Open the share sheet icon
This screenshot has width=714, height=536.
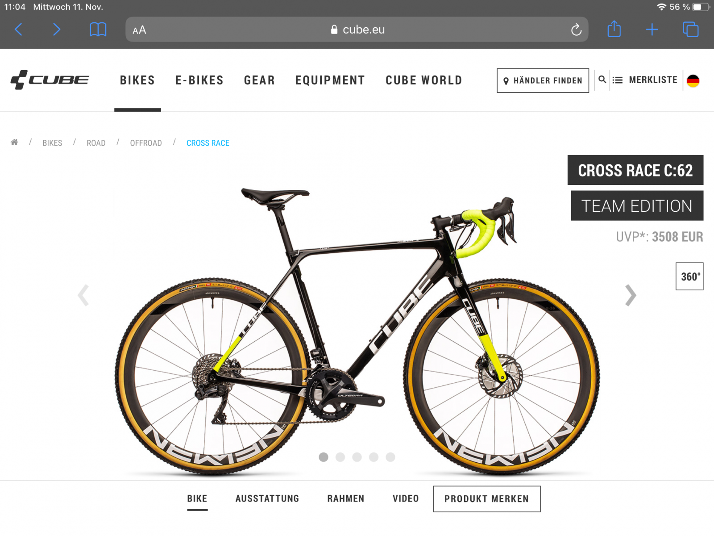(x=614, y=29)
